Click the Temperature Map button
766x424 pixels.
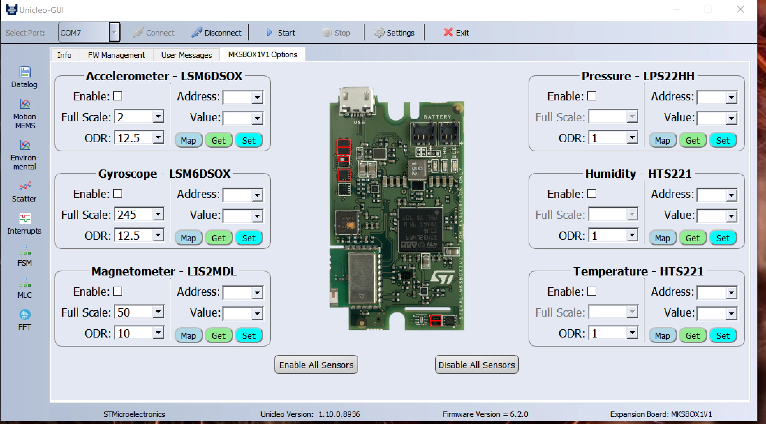point(663,335)
